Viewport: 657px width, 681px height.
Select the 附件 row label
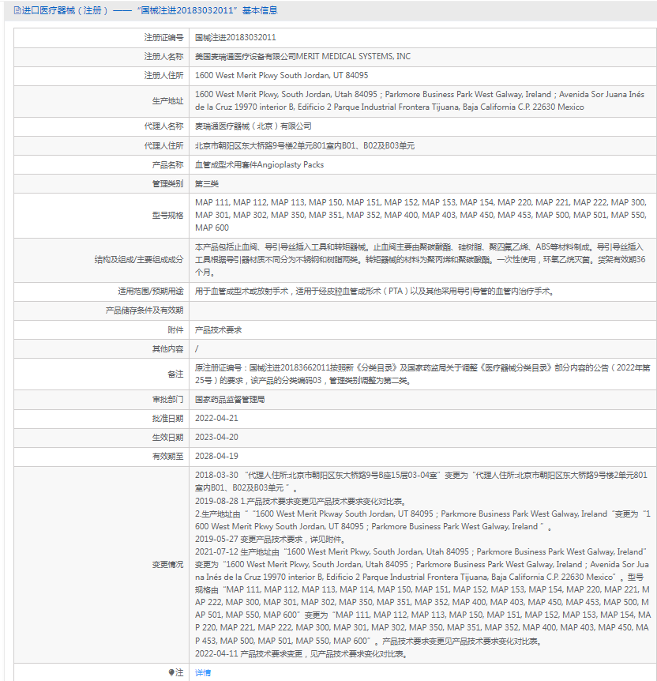pyautogui.click(x=175, y=330)
